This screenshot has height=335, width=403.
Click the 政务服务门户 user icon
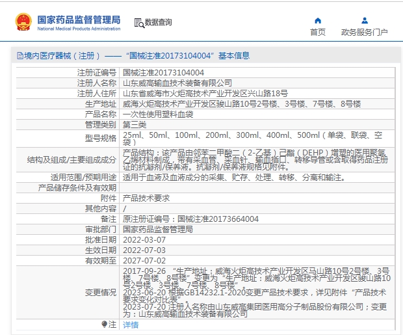[365, 20]
